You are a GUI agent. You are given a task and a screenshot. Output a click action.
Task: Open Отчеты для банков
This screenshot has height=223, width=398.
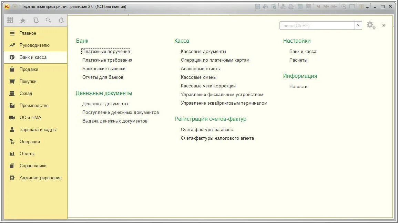103,77
